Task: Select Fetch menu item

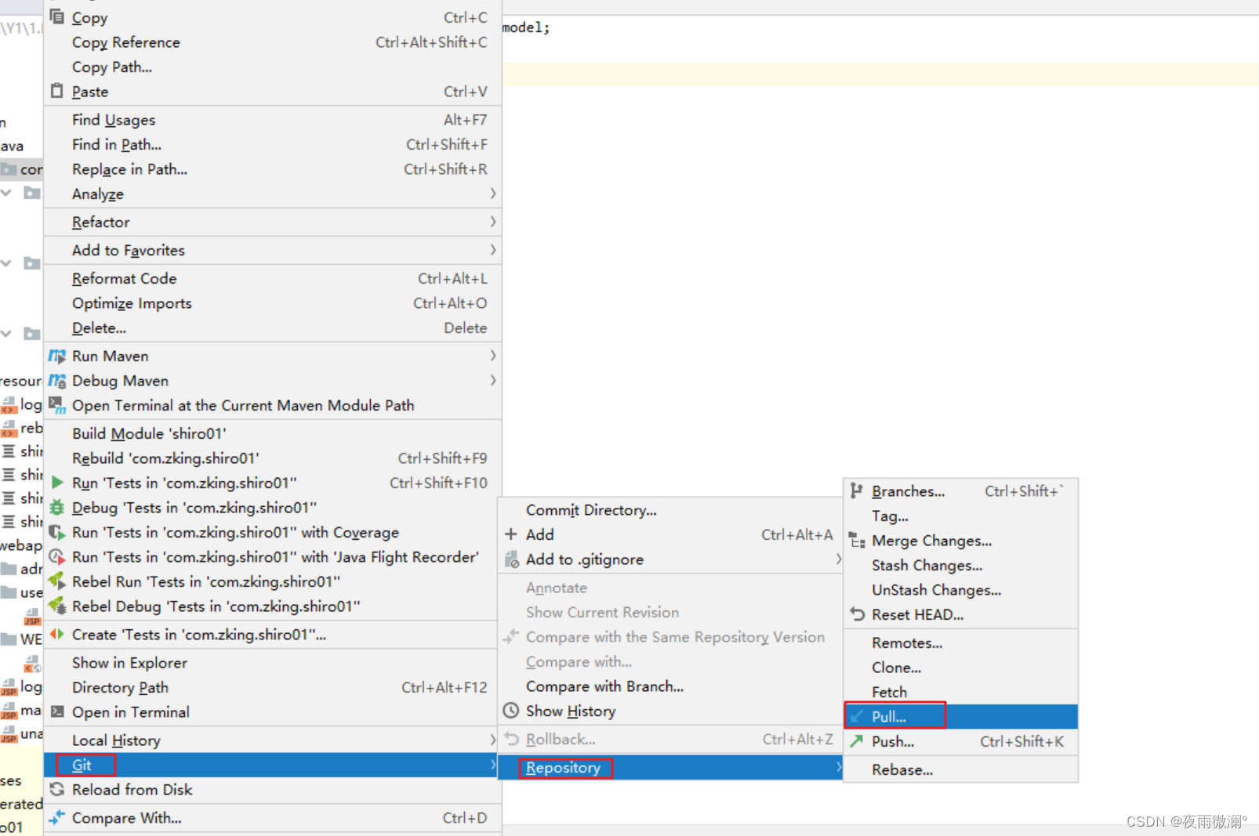Action: coord(961,692)
